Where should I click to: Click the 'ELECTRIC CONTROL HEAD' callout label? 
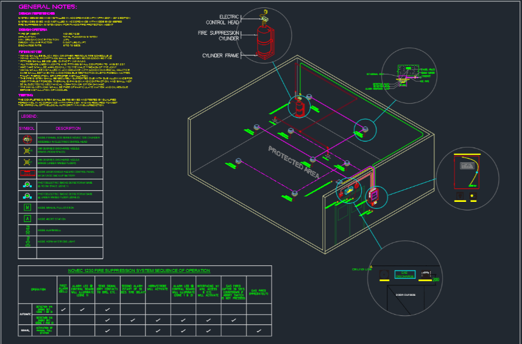pyautogui.click(x=222, y=20)
